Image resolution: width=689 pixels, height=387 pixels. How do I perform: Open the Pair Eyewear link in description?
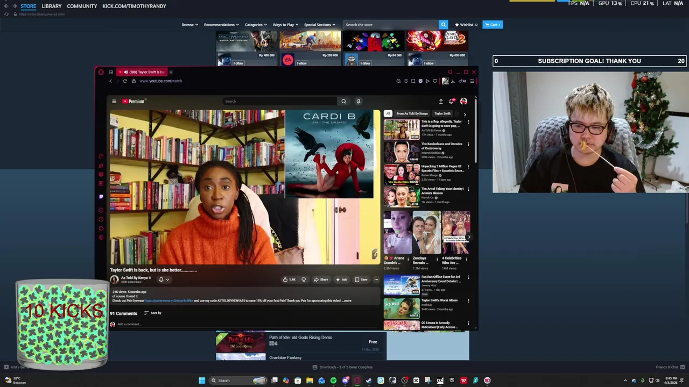[168, 300]
